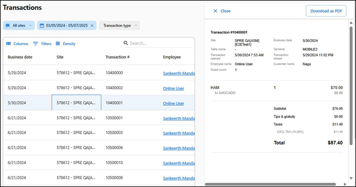Click the Subtotal $76.00 amount
356x187 pixels.
tap(338, 108)
